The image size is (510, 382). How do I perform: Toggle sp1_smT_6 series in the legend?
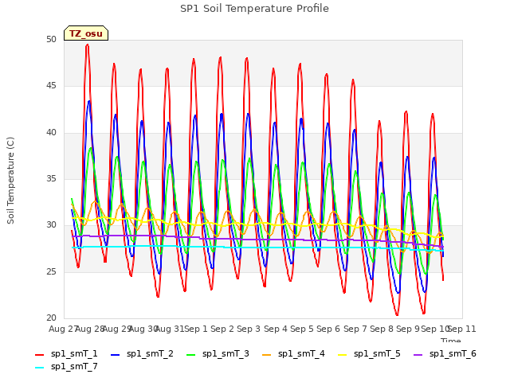tap(445, 354)
